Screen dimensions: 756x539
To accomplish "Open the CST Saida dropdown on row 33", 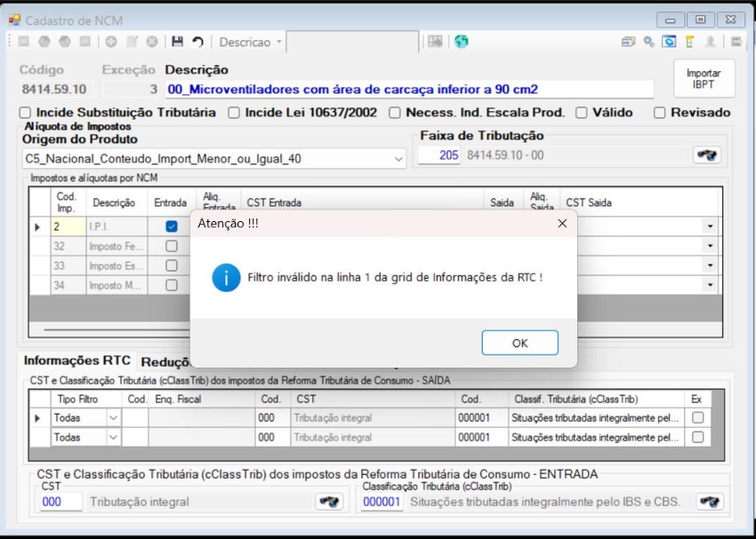I will (x=710, y=266).
